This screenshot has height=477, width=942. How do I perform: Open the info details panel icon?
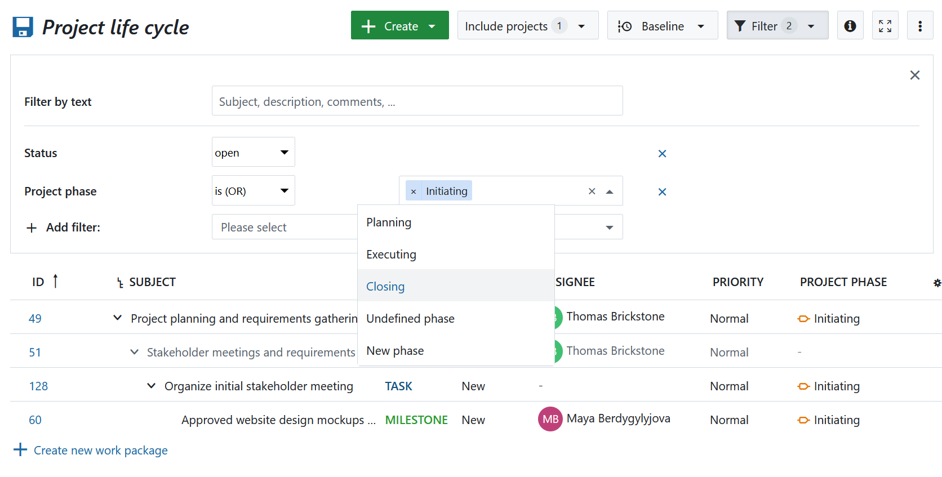pos(850,26)
